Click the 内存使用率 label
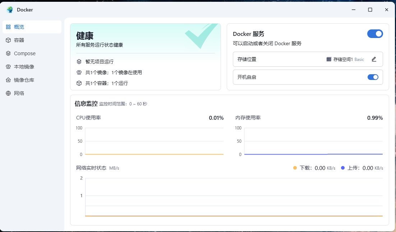Image resolution: width=396 pixels, height=232 pixels. pyautogui.click(x=248, y=118)
